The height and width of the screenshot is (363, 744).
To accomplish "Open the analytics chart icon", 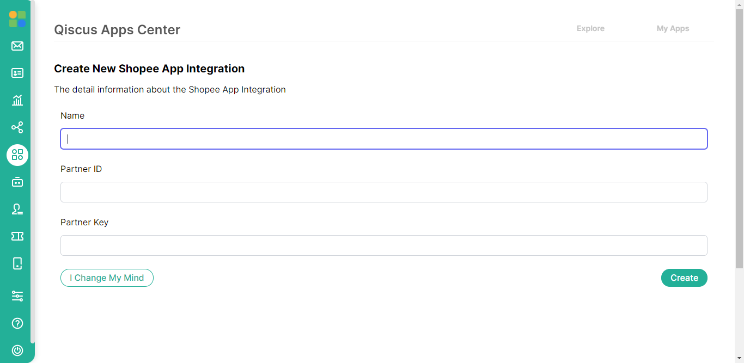I will point(17,100).
